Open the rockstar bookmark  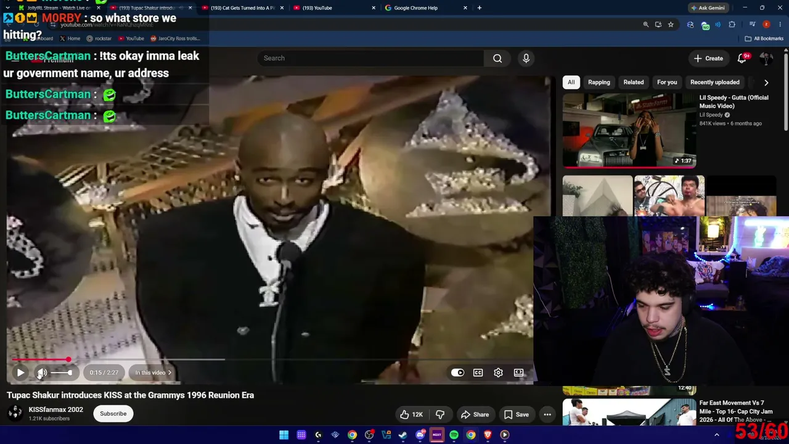coord(99,38)
